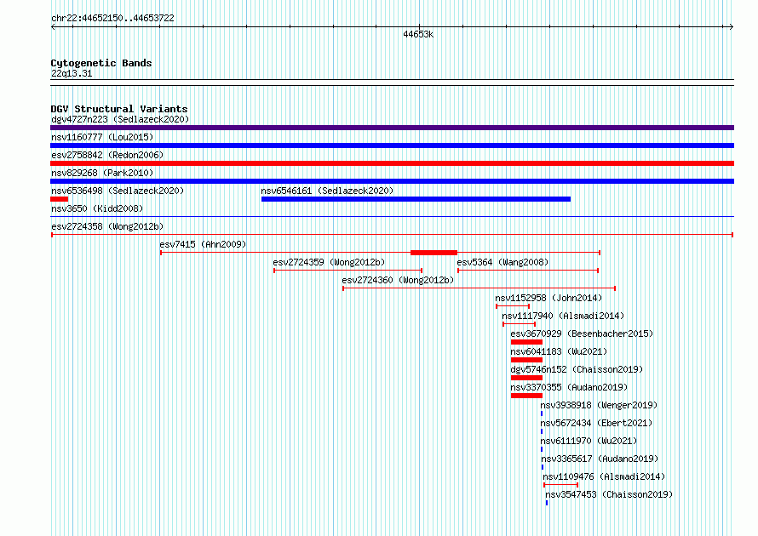Click the right arrow on the ruler
Image resolution: width=758 pixels, height=536 pixels.
(x=732, y=27)
